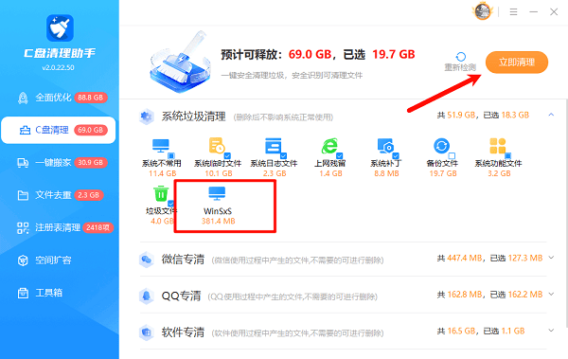The width and height of the screenshot is (568, 359).
Task: Toggle the 系统补丁 checkbox
Action: (396, 156)
